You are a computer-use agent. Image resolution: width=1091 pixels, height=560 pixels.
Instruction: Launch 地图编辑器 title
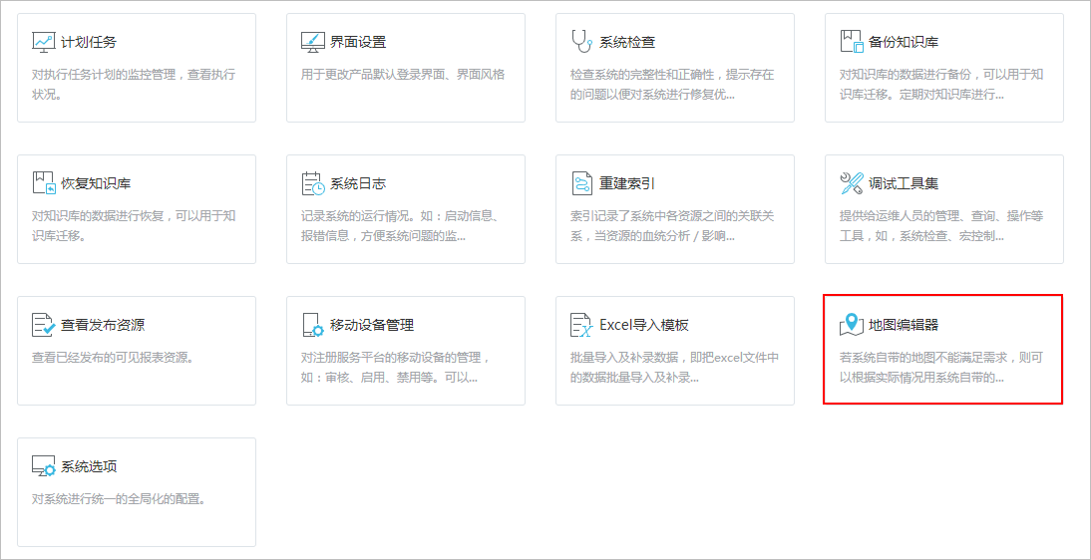tap(904, 325)
